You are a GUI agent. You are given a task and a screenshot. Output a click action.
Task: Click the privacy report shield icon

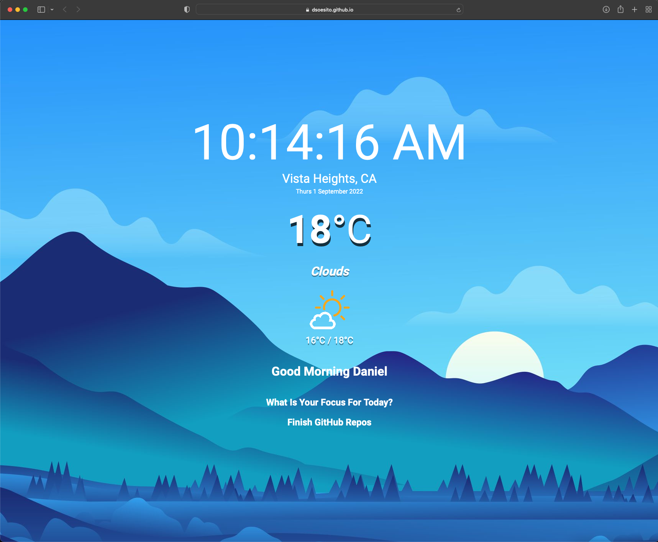(x=187, y=9)
